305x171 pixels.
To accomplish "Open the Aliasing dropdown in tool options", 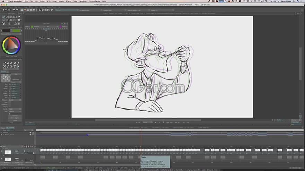I will pyautogui.click(x=15, y=100).
